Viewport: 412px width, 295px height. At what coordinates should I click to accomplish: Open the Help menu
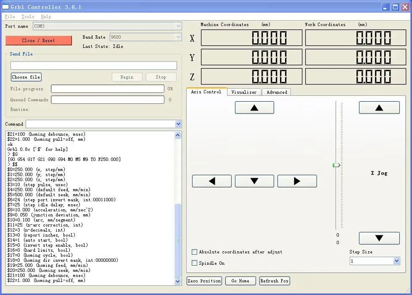click(46, 16)
